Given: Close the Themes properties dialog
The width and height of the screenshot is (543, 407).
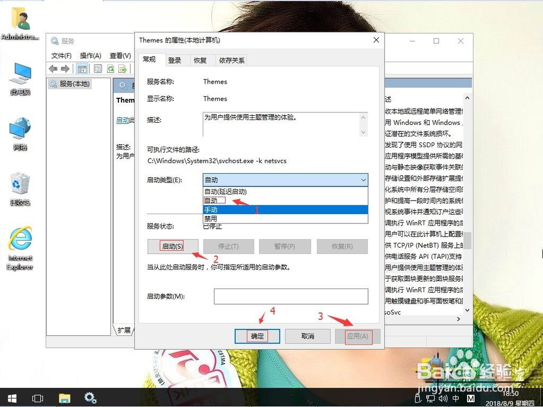Looking at the screenshot, I should pyautogui.click(x=376, y=40).
